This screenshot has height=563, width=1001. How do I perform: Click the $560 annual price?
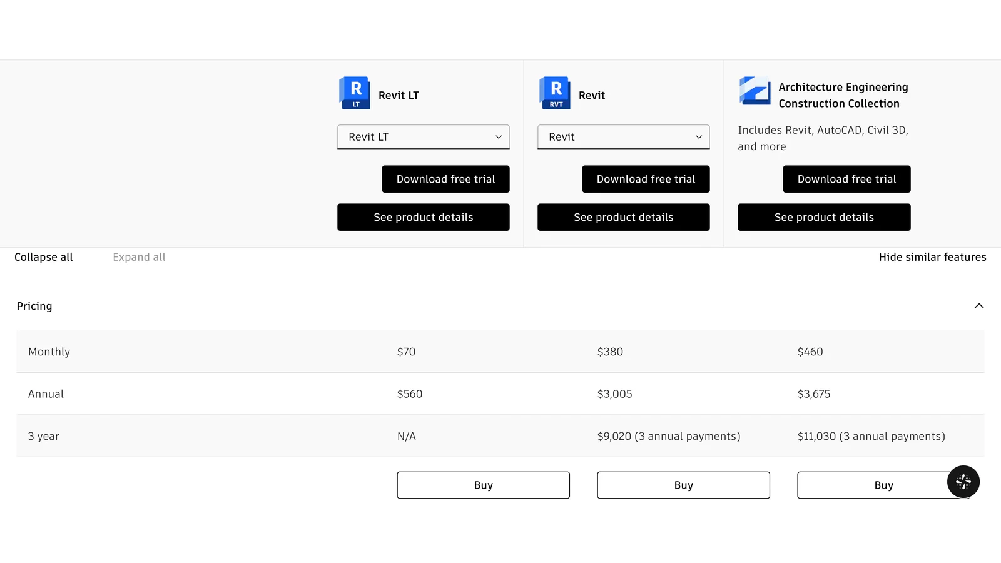click(x=410, y=394)
